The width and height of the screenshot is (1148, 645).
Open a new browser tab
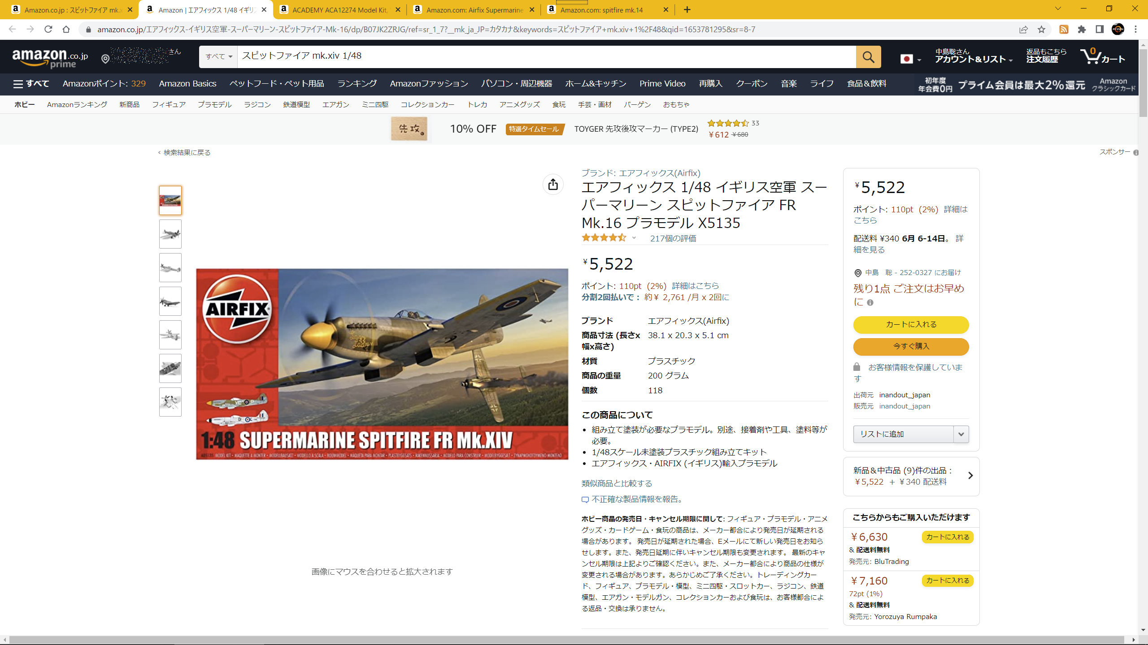click(687, 9)
